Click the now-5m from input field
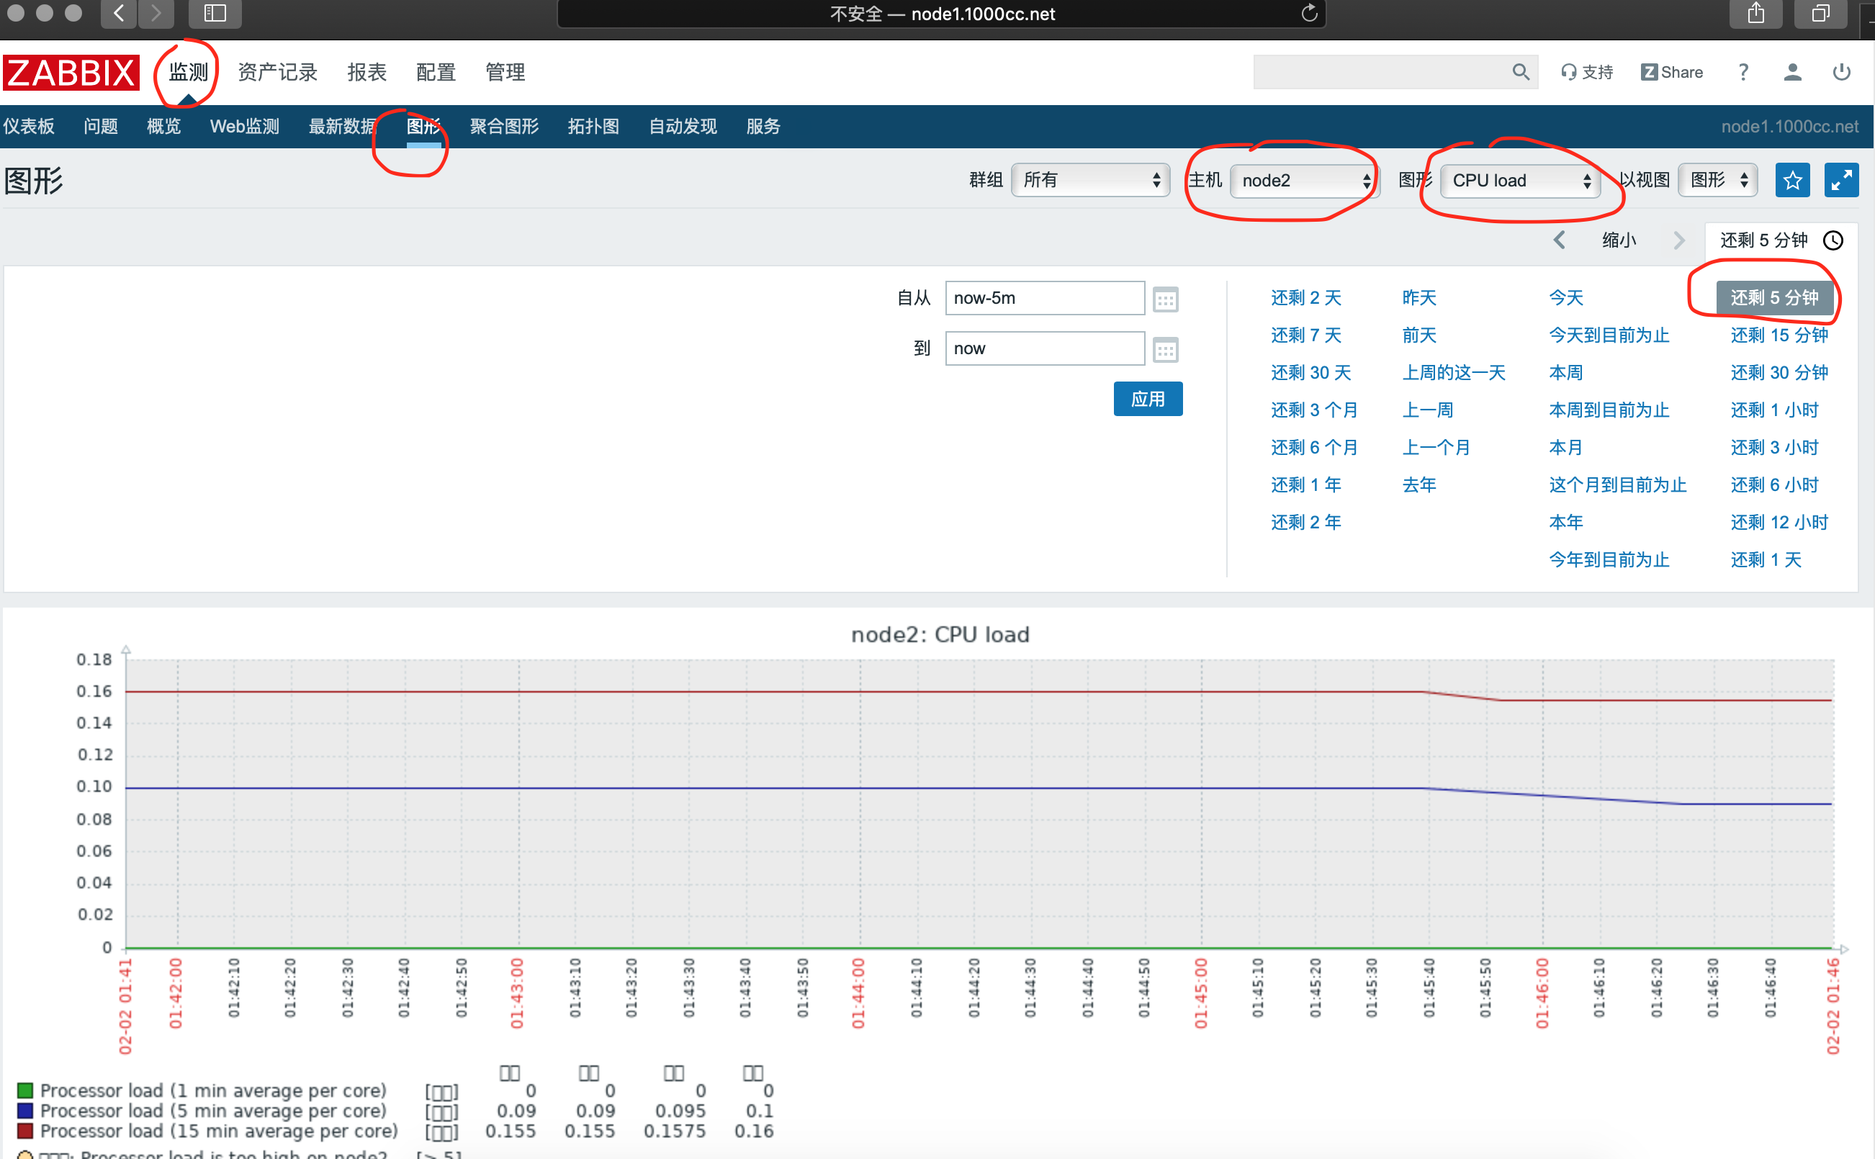The height and width of the screenshot is (1159, 1875). 1044,298
